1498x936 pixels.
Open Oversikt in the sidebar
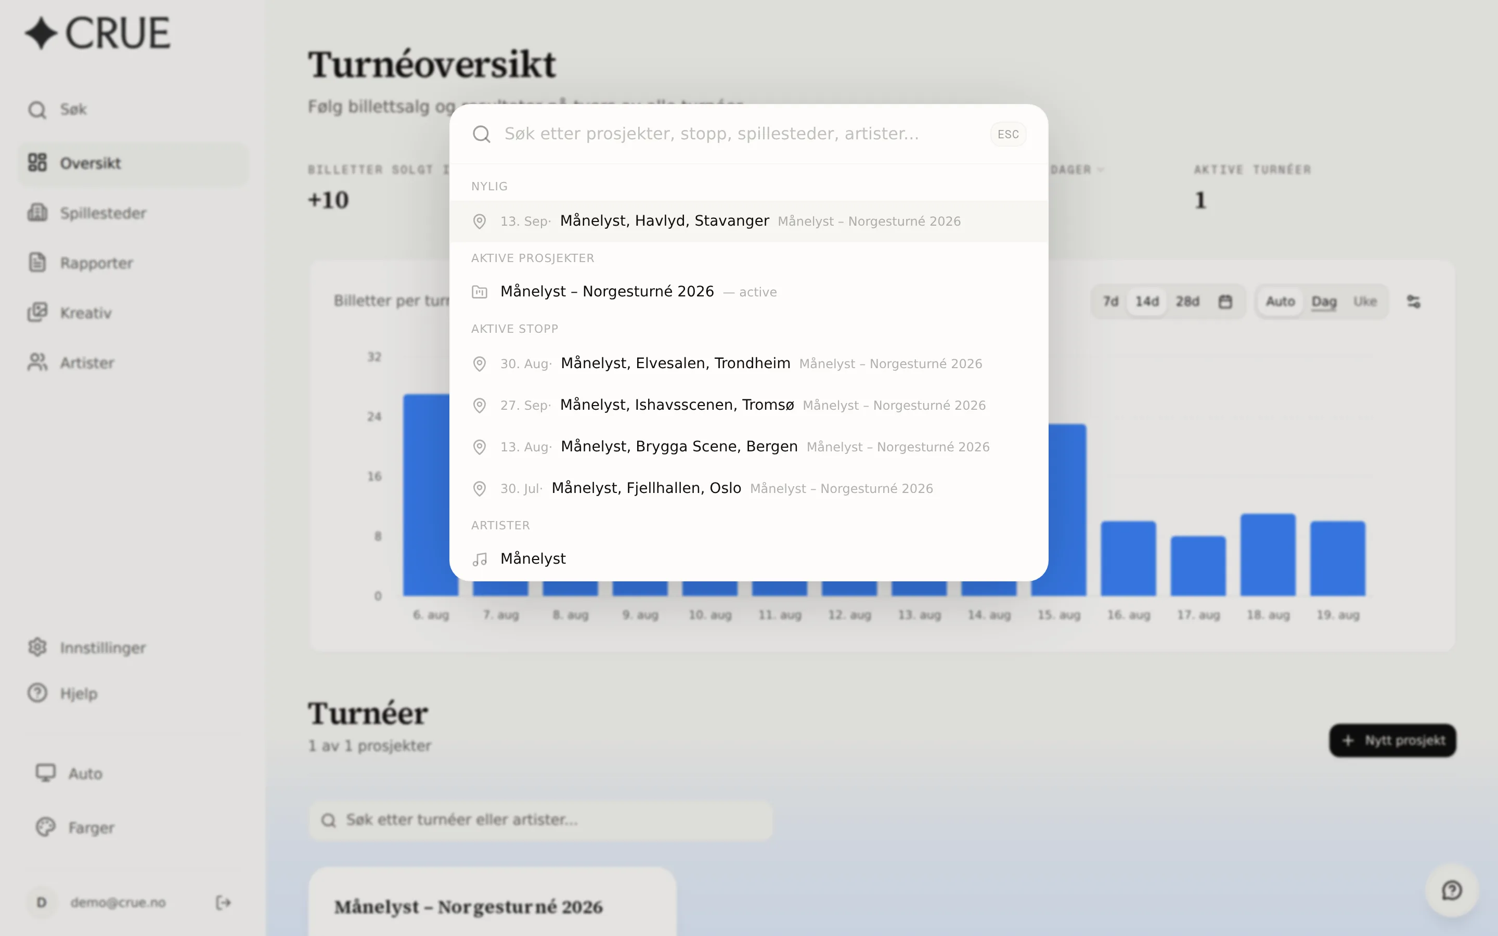[133, 163]
